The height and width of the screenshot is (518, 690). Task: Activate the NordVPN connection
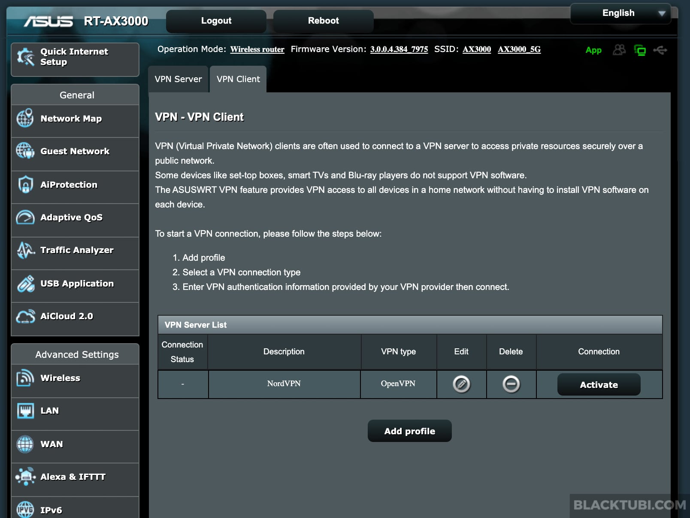pos(599,384)
